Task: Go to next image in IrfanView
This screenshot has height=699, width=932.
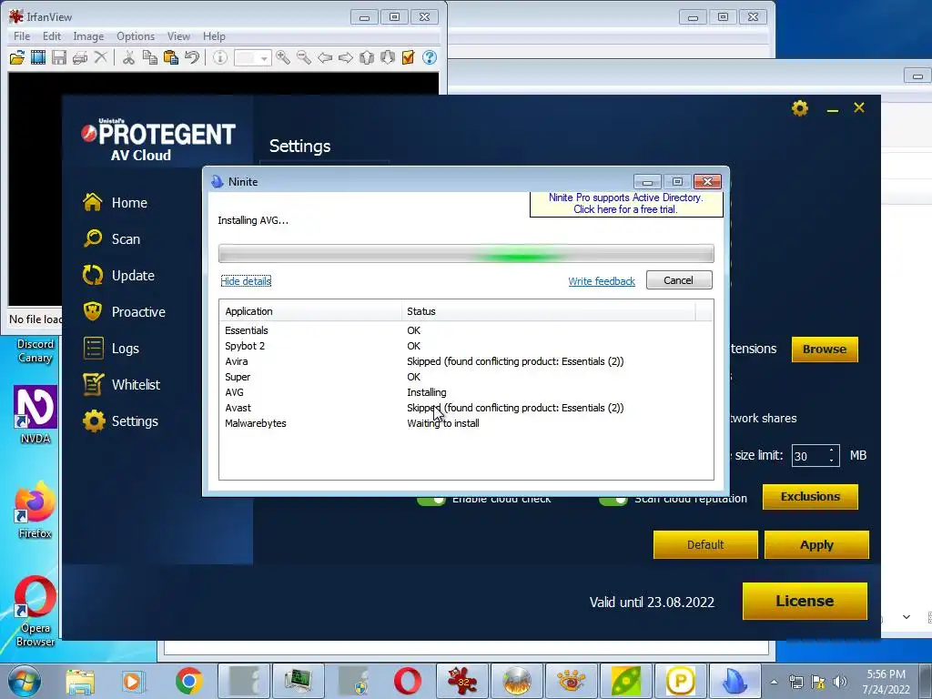Action: [x=345, y=57]
